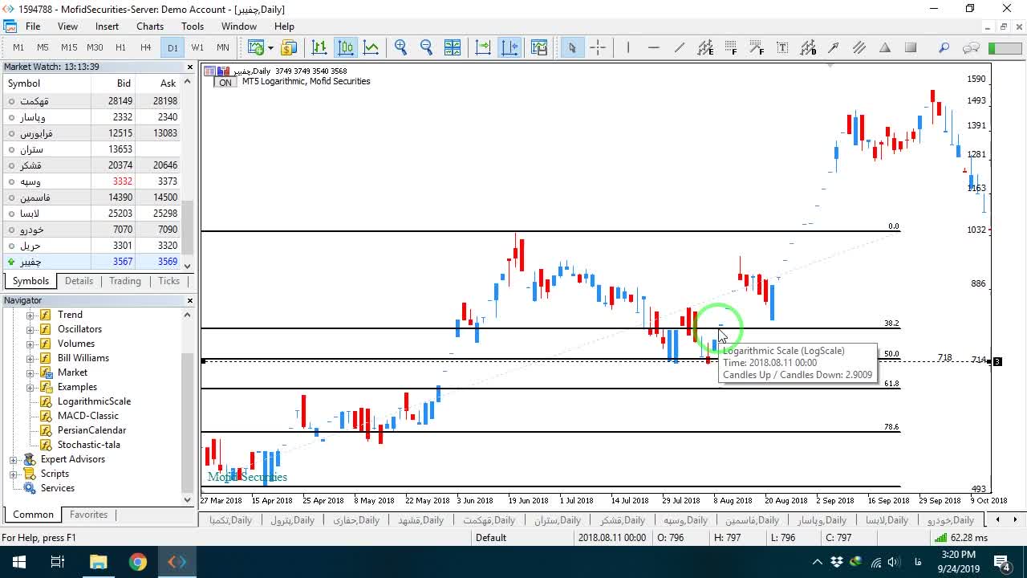
Task: Select the parallel channels tool
Action: click(x=859, y=47)
